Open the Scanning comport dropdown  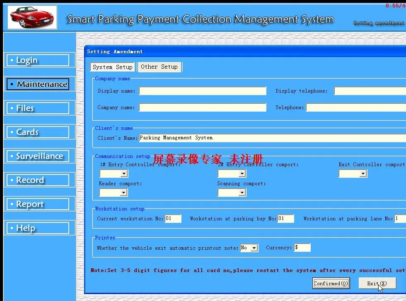242,193
